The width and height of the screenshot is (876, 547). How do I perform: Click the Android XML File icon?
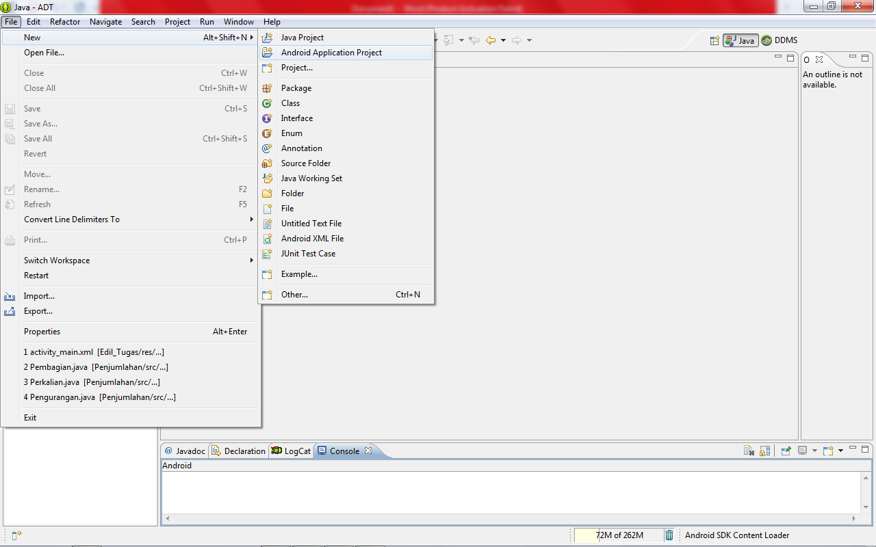pos(267,239)
